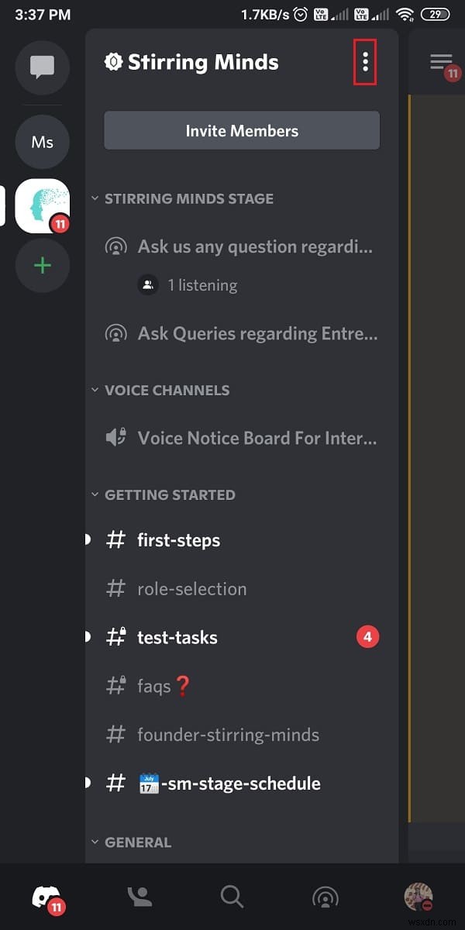Viewport: 465px width, 930px height.
Task: Open the role-selection channel
Action: coord(191,589)
